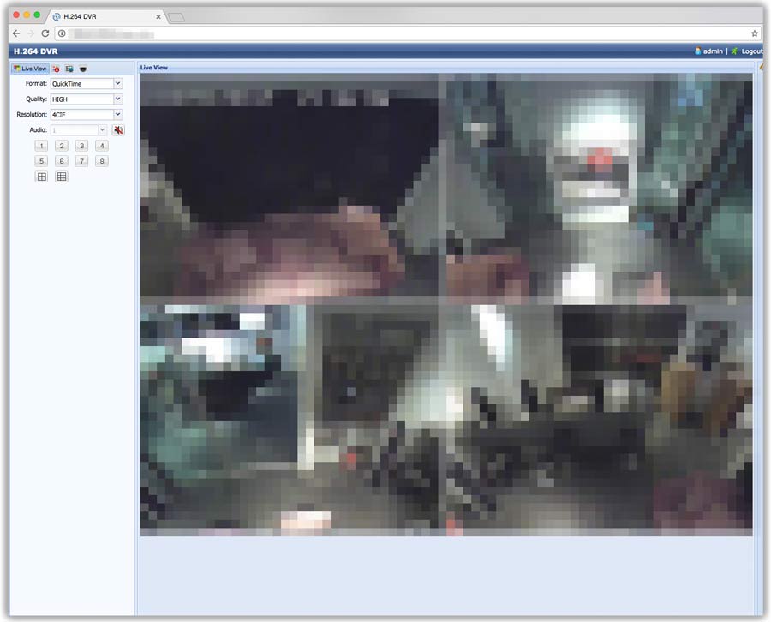Viewport: 771px width, 622px height.
Task: Switch to the 9-camera grid layout
Action: click(x=62, y=176)
